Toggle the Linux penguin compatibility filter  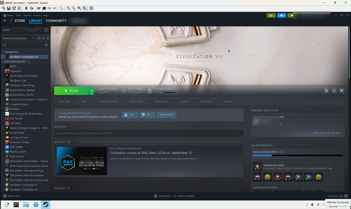(x=39, y=38)
